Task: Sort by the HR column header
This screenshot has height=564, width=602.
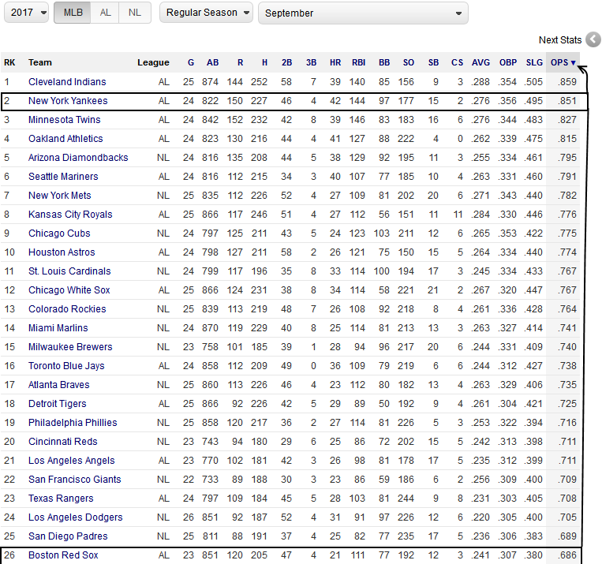Action: coord(335,62)
